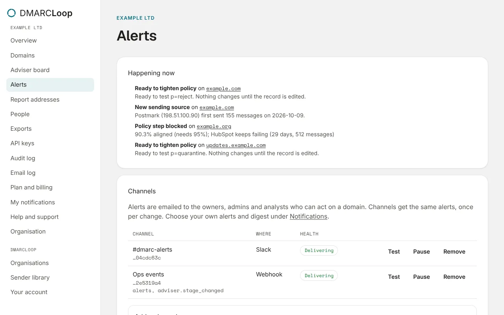The height and width of the screenshot is (315, 504).
Task: Click the Channels section heading
Action: [142, 191]
